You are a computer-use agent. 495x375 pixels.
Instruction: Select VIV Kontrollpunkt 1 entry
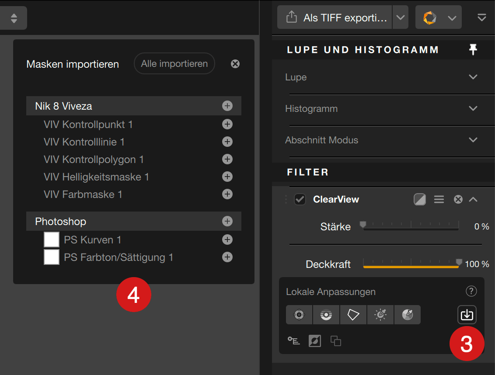(88, 125)
